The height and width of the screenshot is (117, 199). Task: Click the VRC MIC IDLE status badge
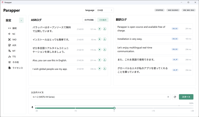coord(189,10)
